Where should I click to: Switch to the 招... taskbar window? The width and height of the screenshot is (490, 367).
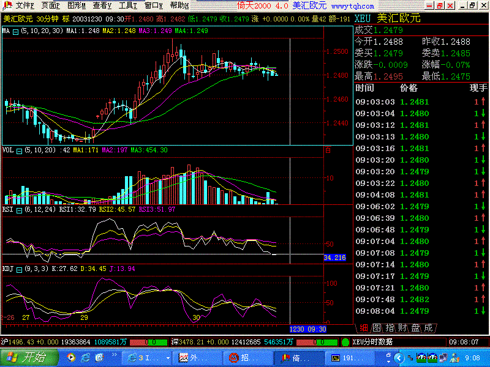[x=249, y=358]
